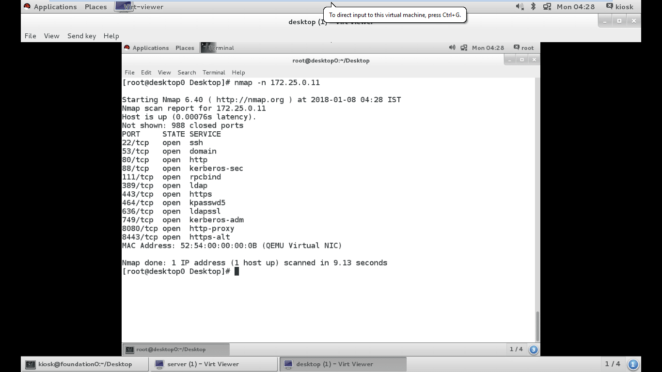Open the terminal's Edit menu
This screenshot has height=372, width=662.
tap(146, 73)
